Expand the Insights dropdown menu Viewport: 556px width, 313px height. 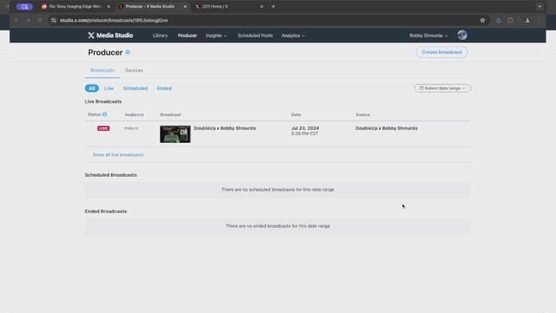coord(216,35)
